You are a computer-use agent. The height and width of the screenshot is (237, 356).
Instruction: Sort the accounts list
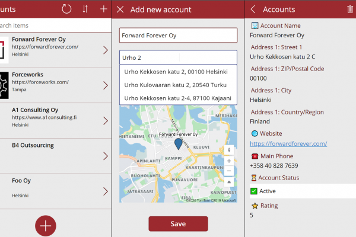click(85, 9)
